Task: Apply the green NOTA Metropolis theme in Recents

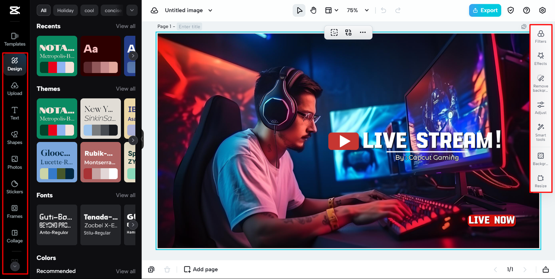Action: tap(57, 56)
